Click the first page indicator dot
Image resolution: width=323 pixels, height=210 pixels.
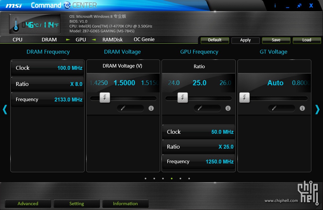click(x=146, y=178)
